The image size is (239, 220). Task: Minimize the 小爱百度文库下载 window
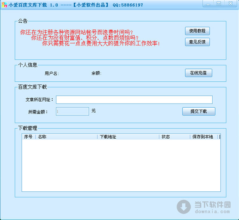pos(208,4)
